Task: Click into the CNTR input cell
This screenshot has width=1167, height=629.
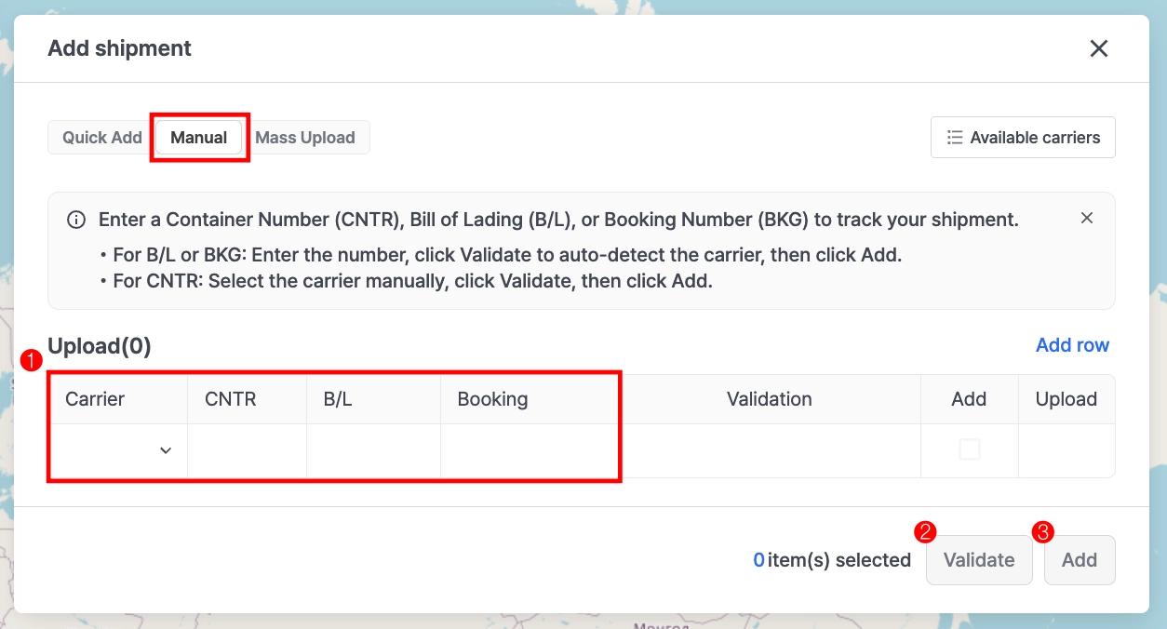Action: 247,450
